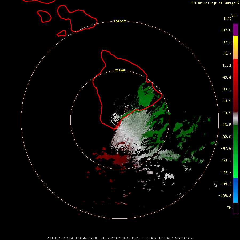This screenshot has width=240, height=240.
Task: Click the -109.8 legend value
Action: click(225, 196)
